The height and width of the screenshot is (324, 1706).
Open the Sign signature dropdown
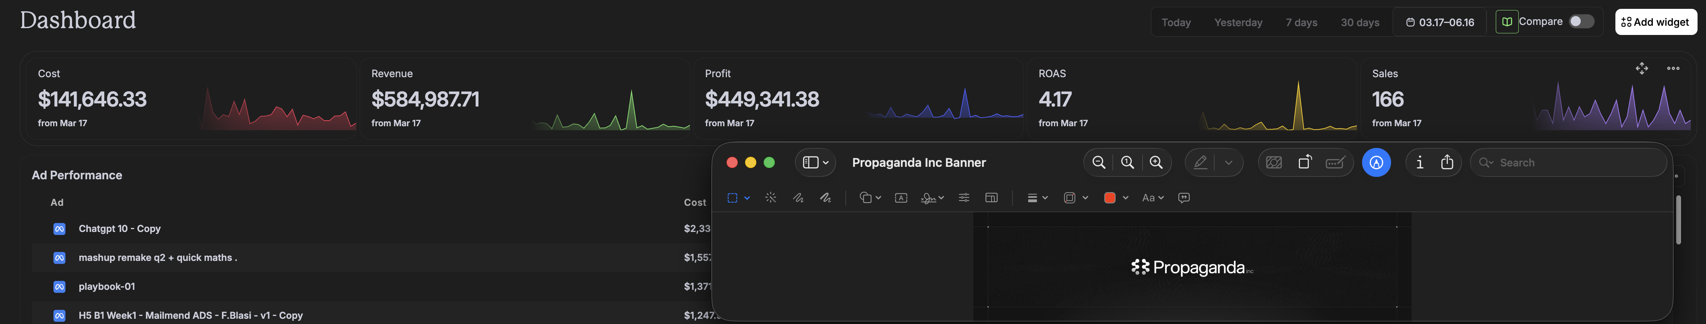click(x=932, y=198)
